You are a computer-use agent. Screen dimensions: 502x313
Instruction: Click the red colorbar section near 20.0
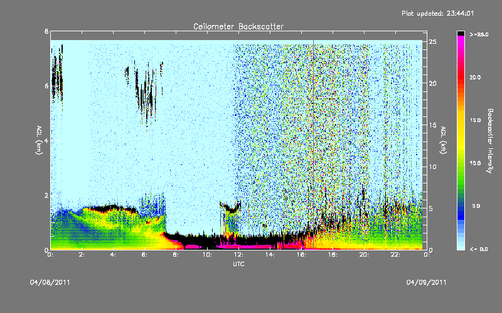(x=461, y=78)
